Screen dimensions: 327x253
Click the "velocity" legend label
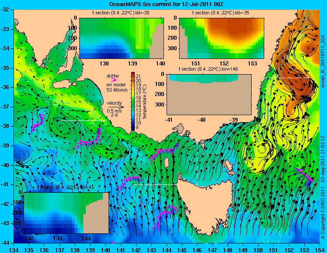tap(114, 103)
